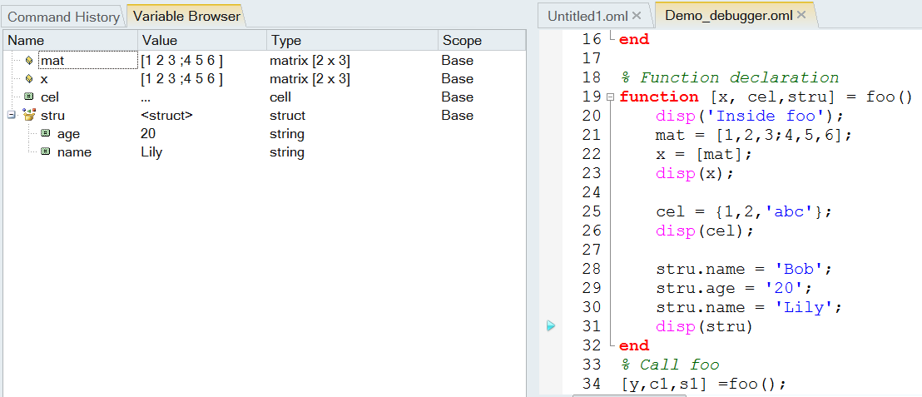Close the Untitled1.oml tab

pos(637,16)
